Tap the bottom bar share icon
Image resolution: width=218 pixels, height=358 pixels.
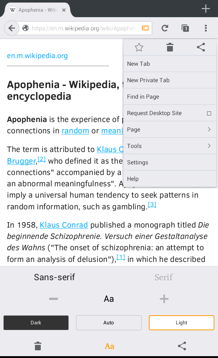coord(182,346)
